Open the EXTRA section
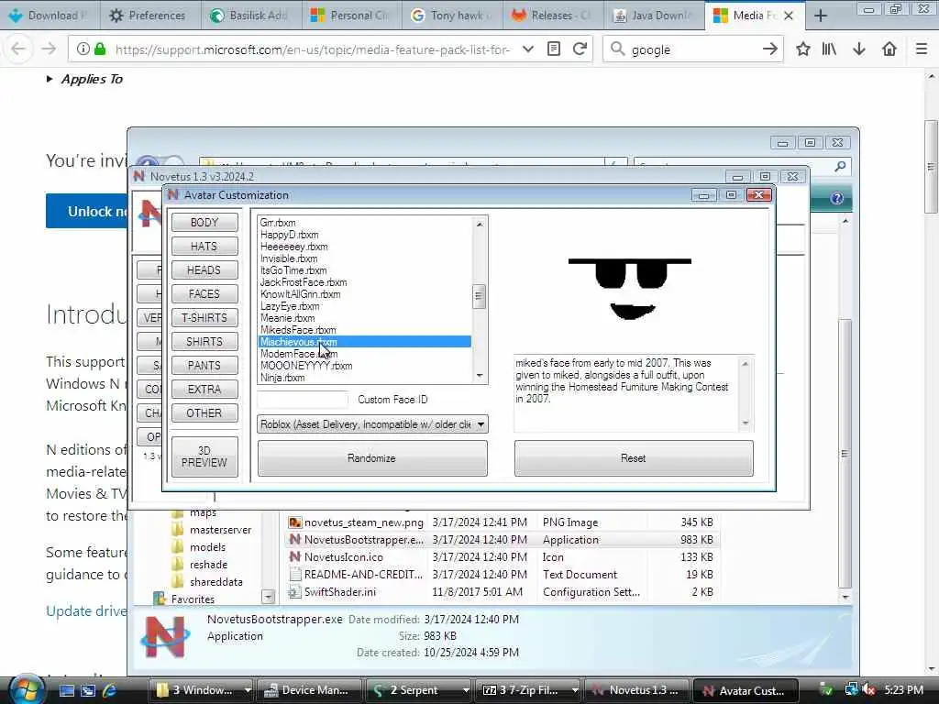939x704 pixels. pos(204,389)
